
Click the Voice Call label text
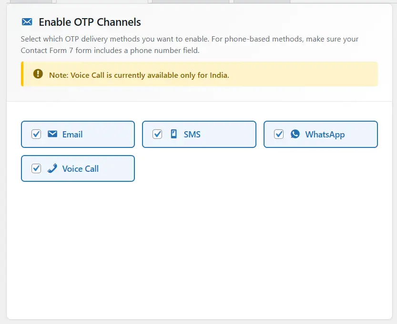coord(81,169)
